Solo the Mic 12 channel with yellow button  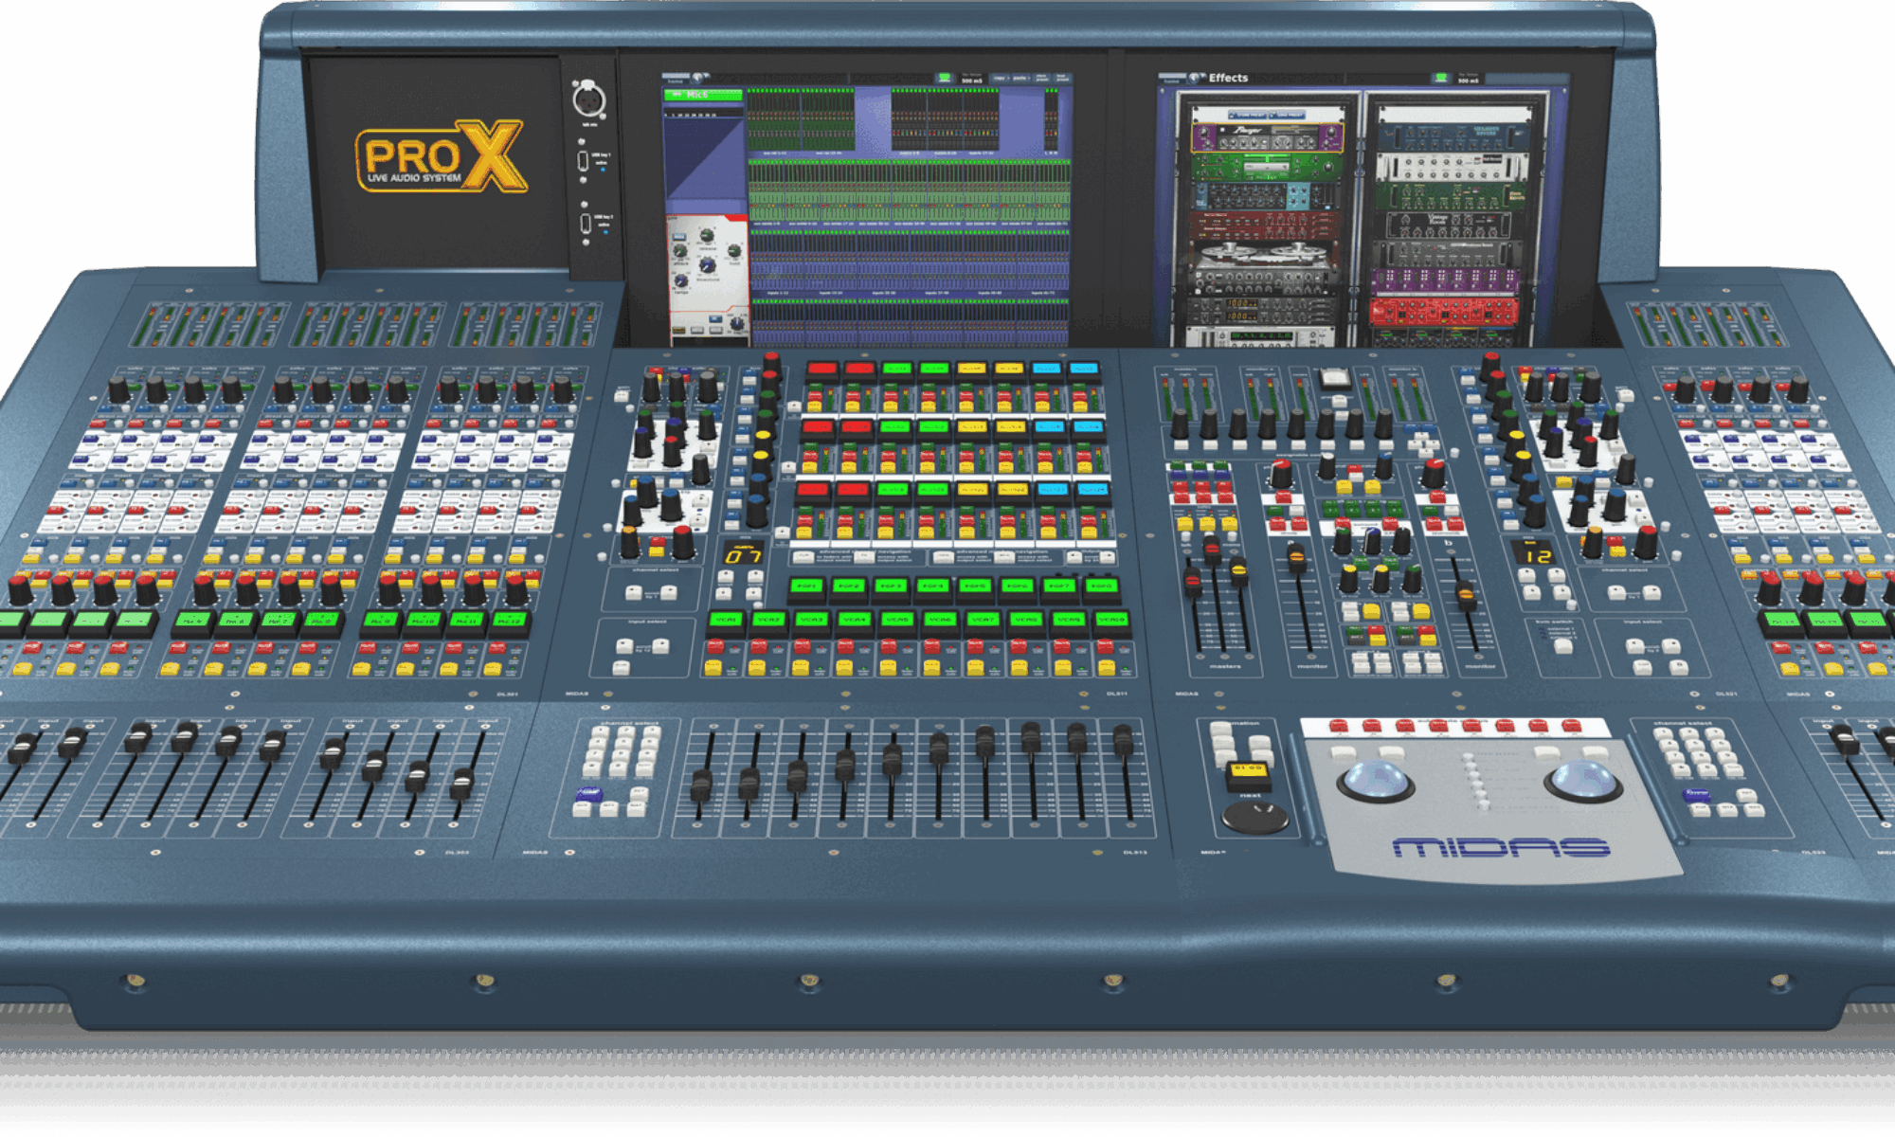click(492, 669)
